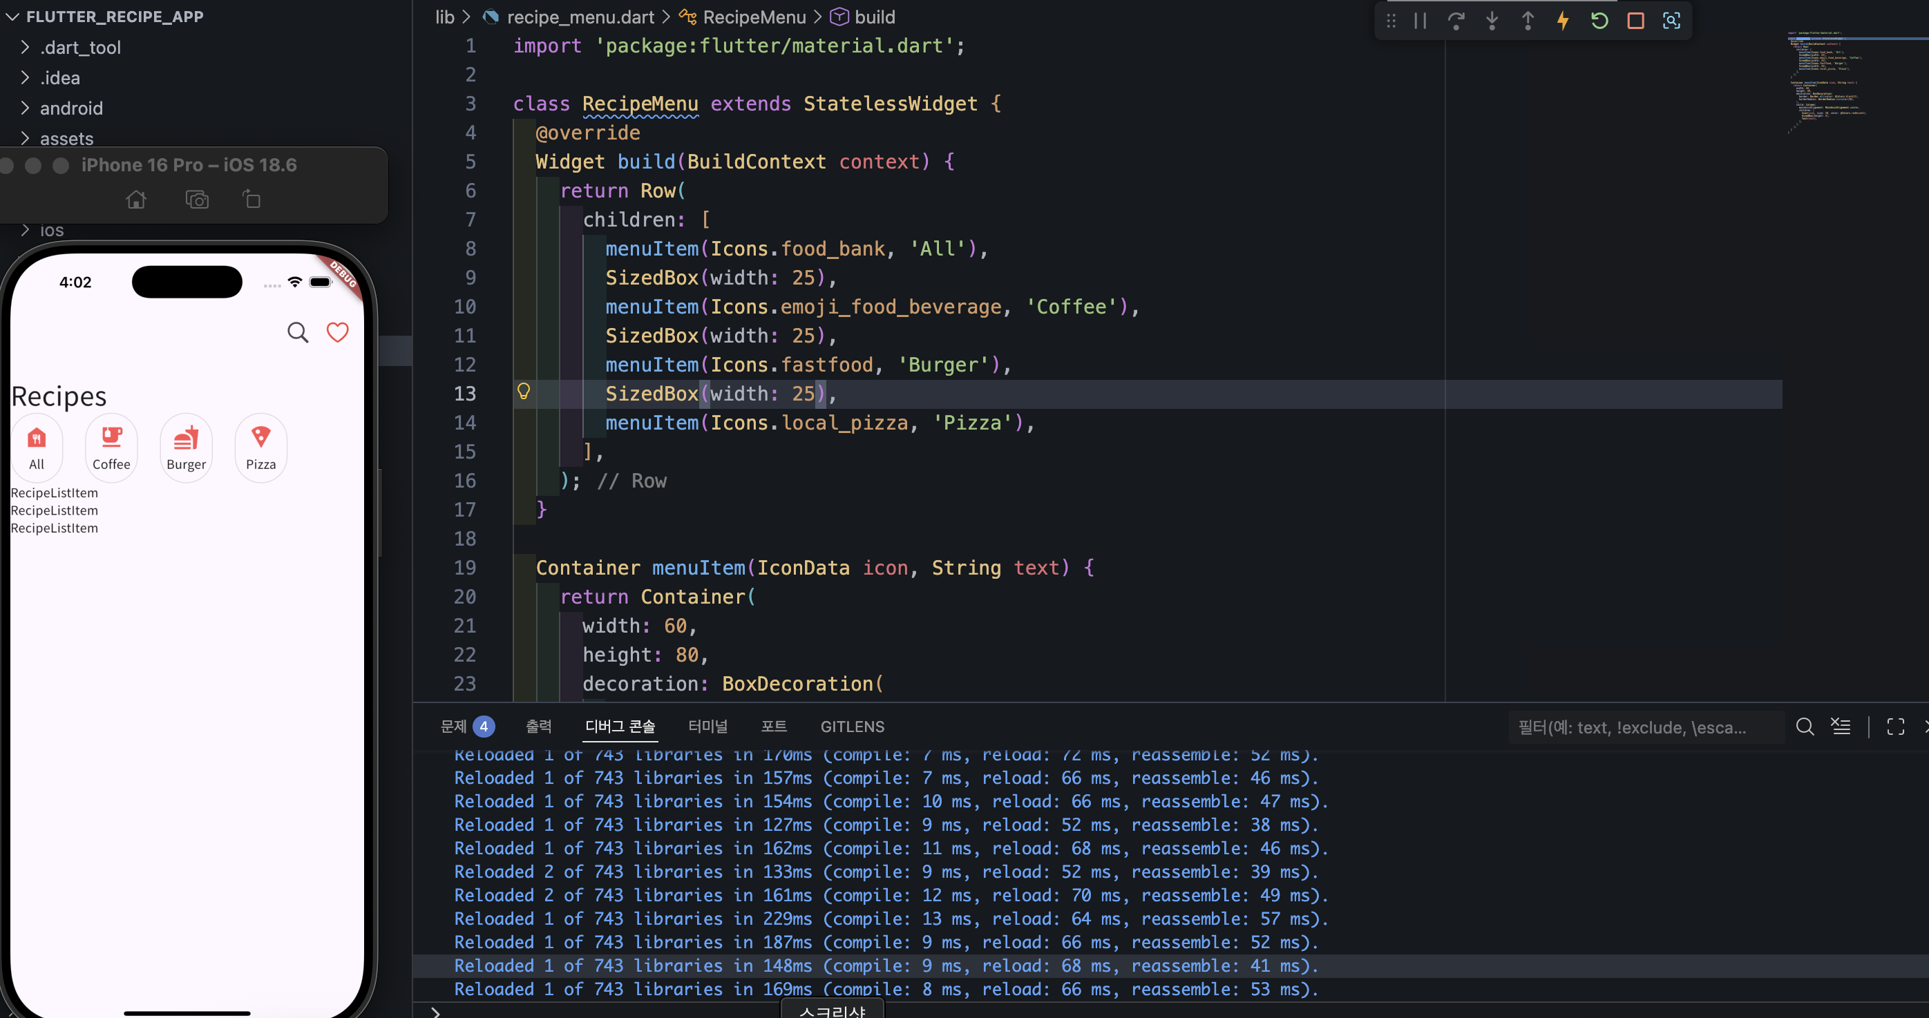Switch to the 터미널 tab
This screenshot has height=1018, width=1929.
(x=707, y=727)
